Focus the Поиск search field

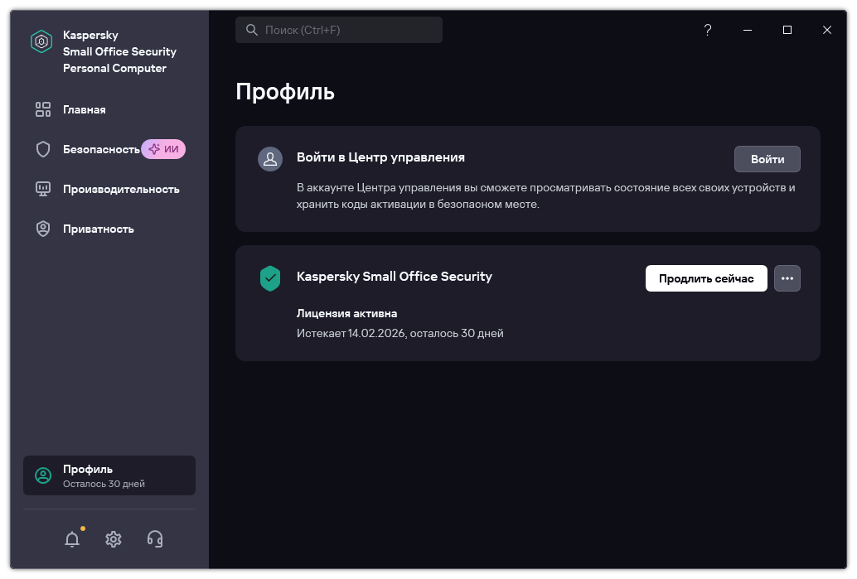coord(339,30)
